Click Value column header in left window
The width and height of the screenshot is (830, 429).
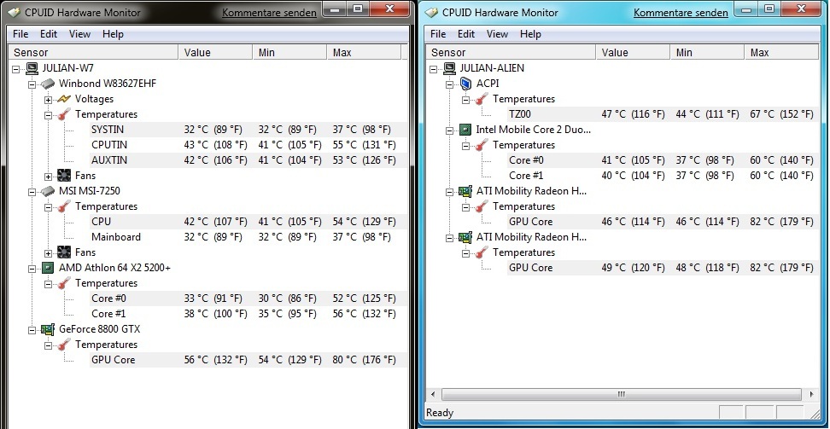[x=215, y=52]
